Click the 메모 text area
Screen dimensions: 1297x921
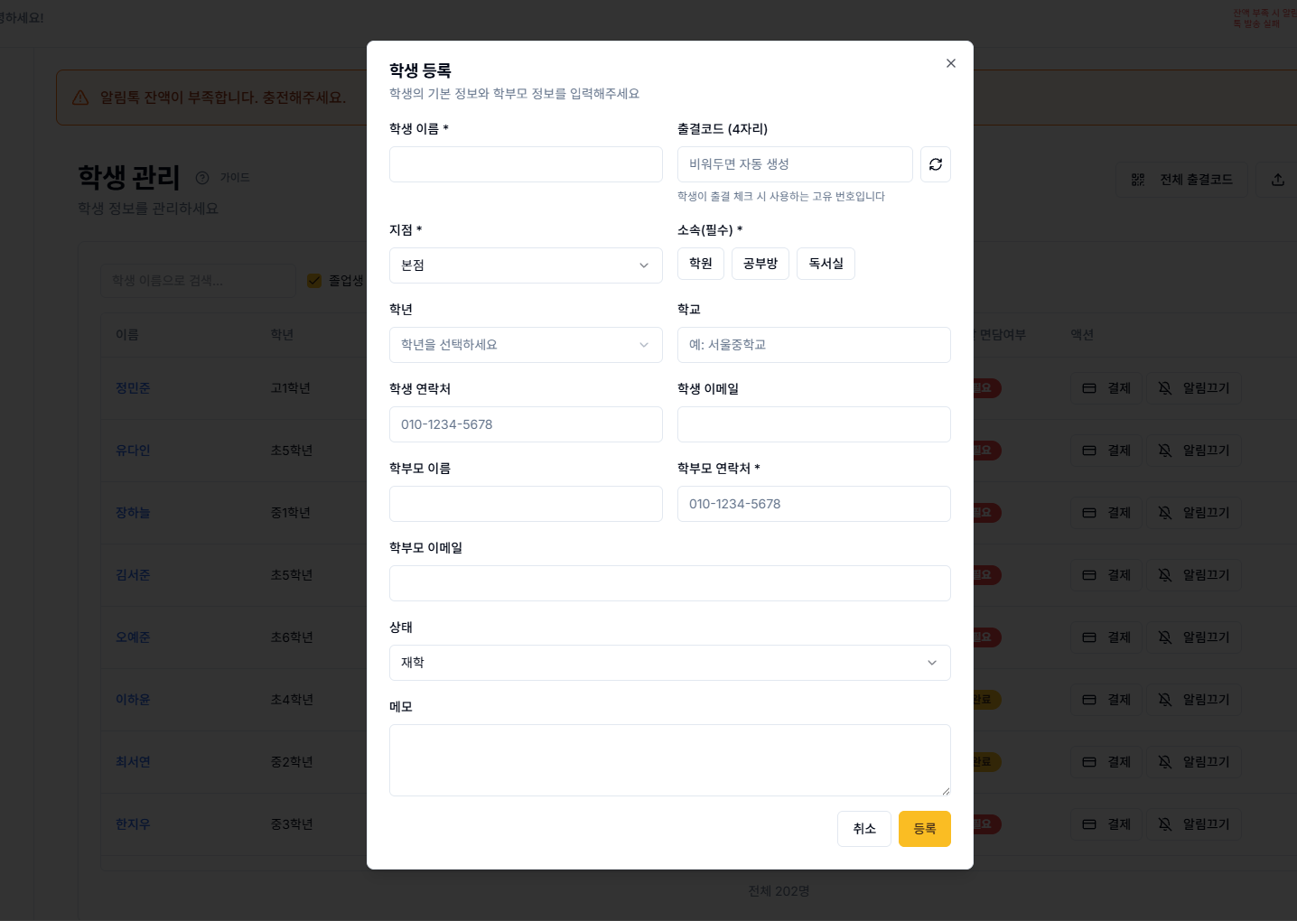(669, 760)
